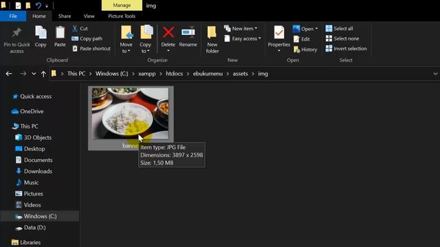Click htdocs in address path
Viewport: 440px width, 247px height.
tap(174, 73)
